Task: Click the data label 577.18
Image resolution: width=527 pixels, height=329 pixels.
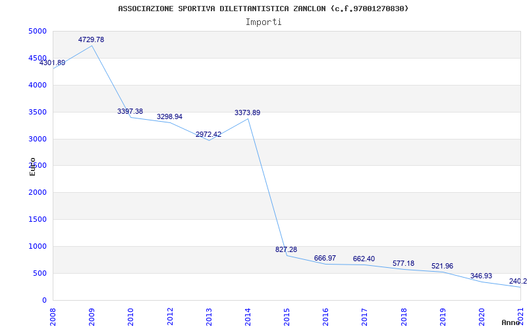Action: (x=403, y=264)
